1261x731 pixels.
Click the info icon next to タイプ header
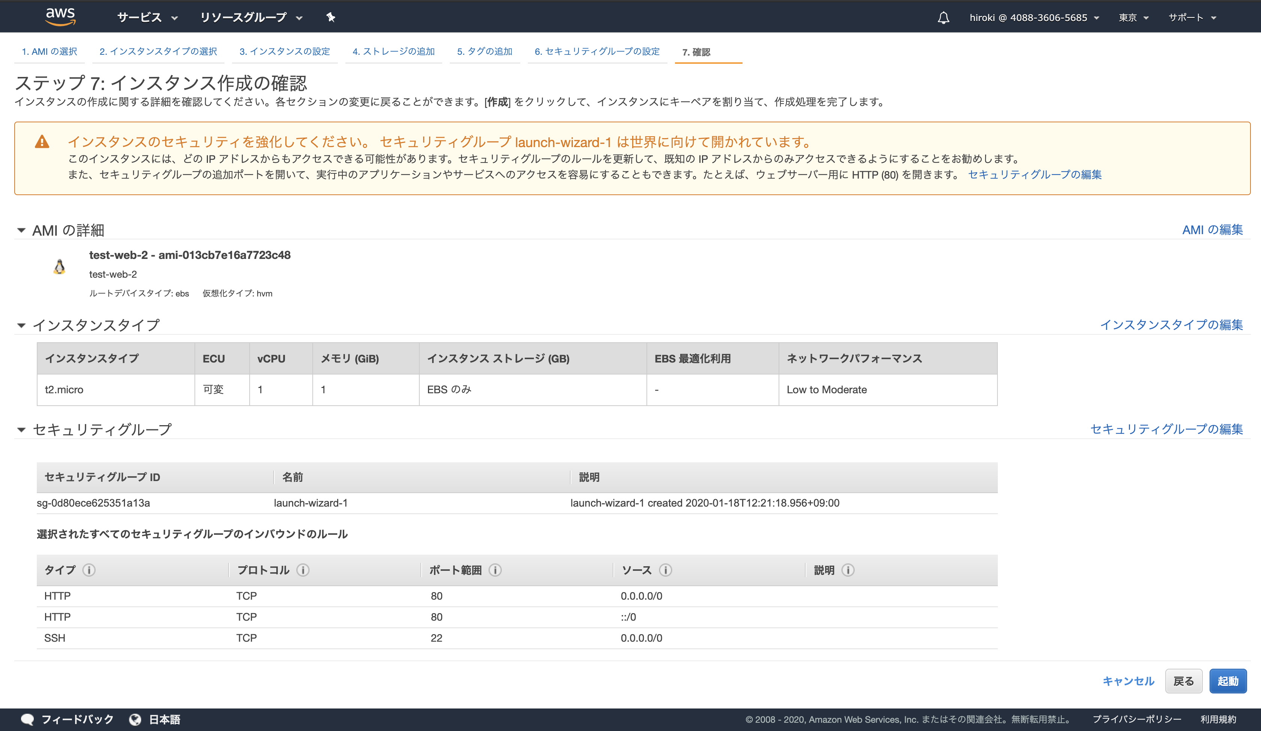pos(89,570)
